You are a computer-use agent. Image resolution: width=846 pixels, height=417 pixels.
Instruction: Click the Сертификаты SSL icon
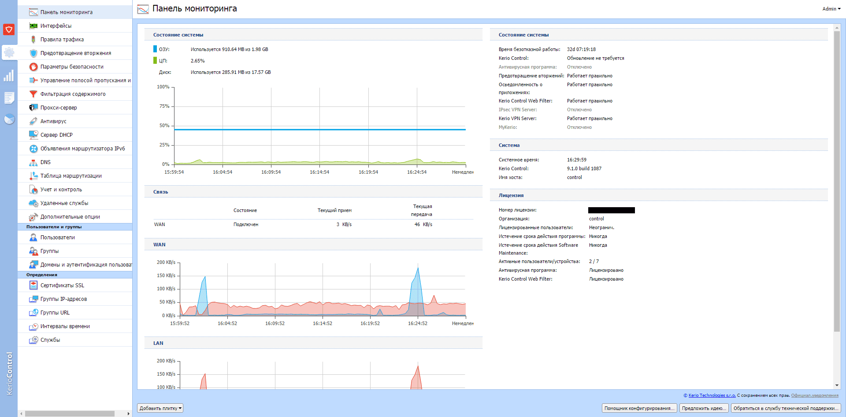click(33, 285)
